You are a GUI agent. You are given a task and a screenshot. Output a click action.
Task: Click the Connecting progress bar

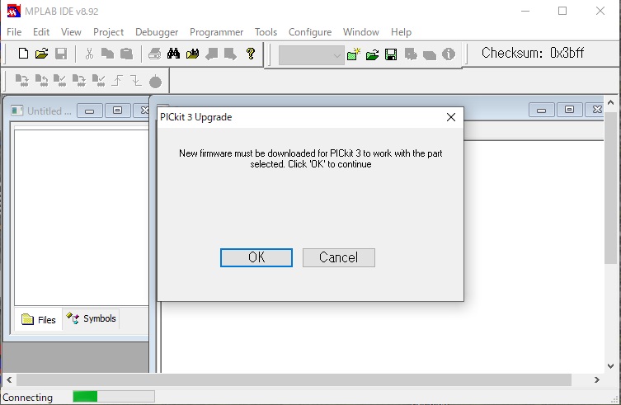click(x=114, y=396)
